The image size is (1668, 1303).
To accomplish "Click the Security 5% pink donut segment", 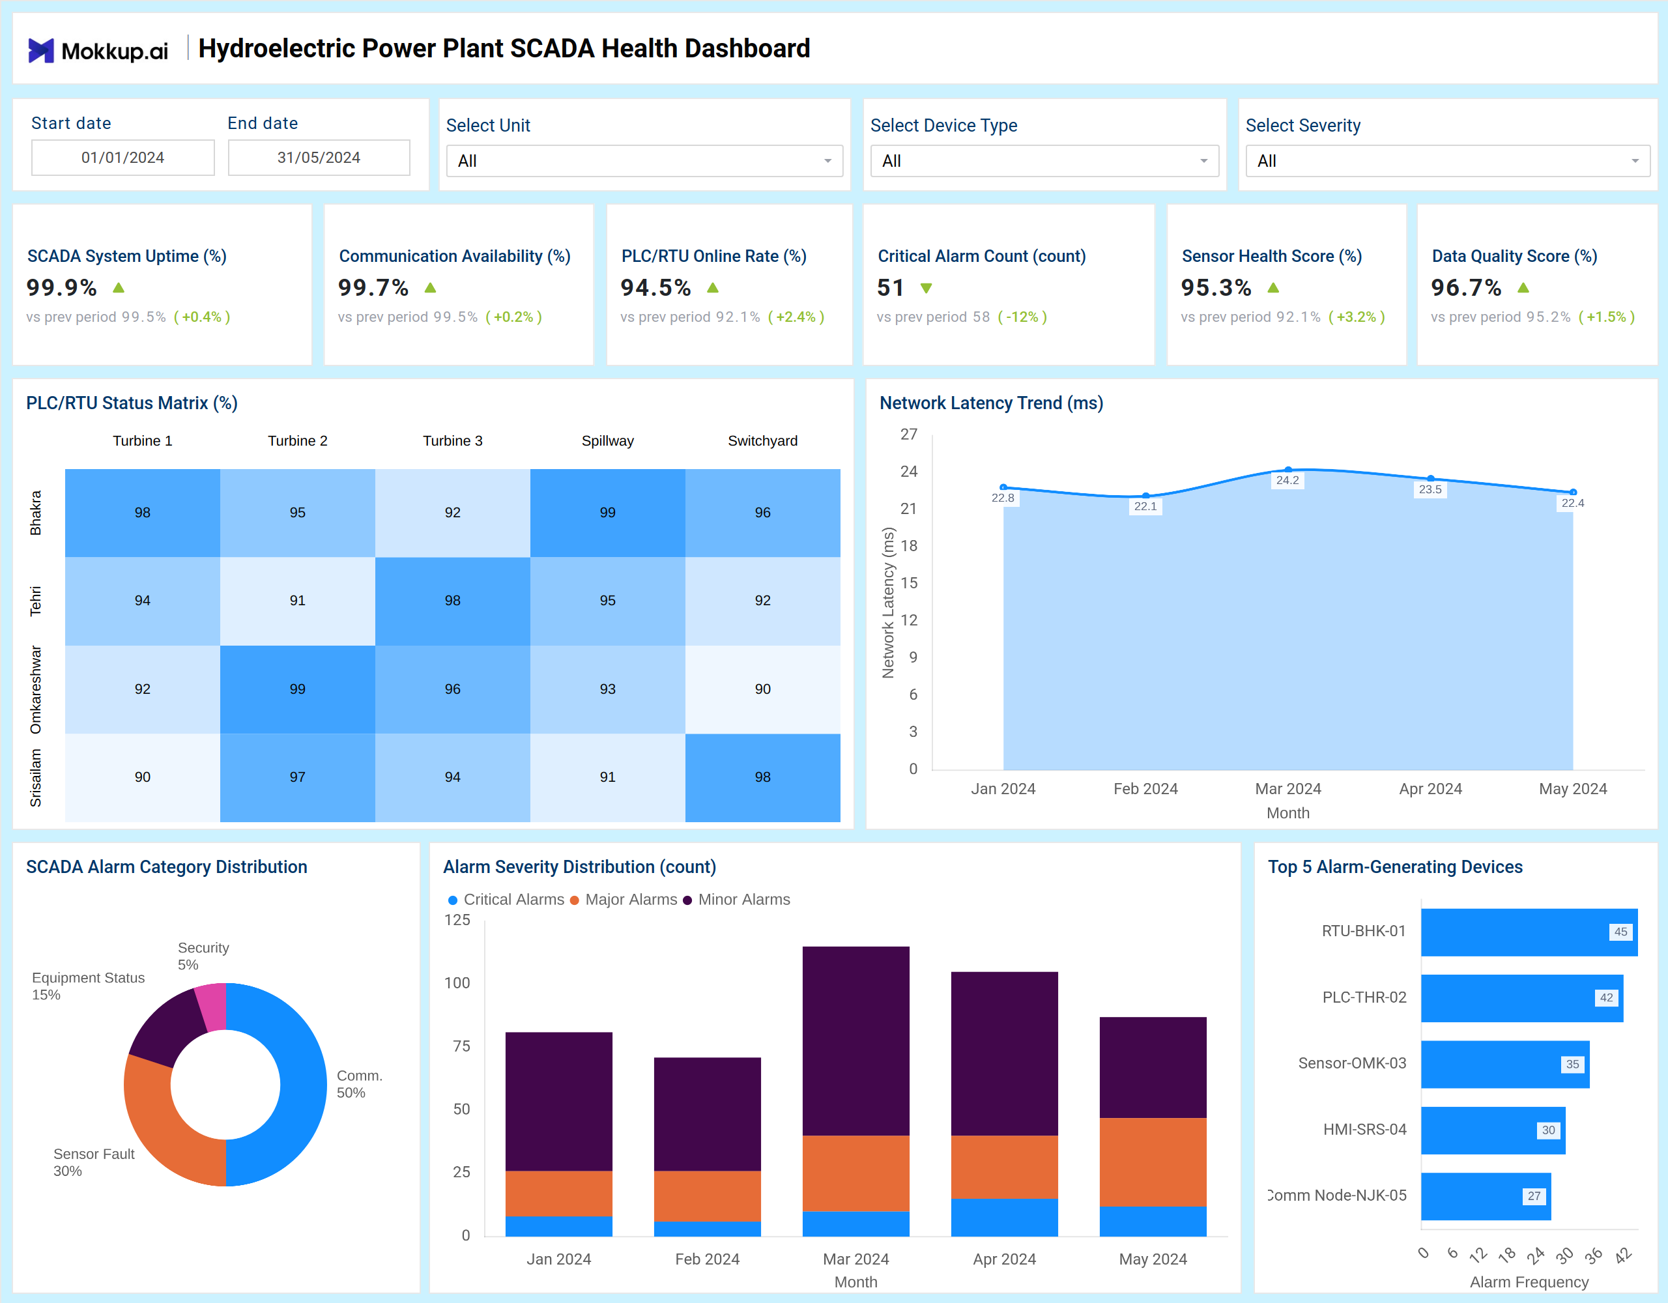I will (x=213, y=1007).
